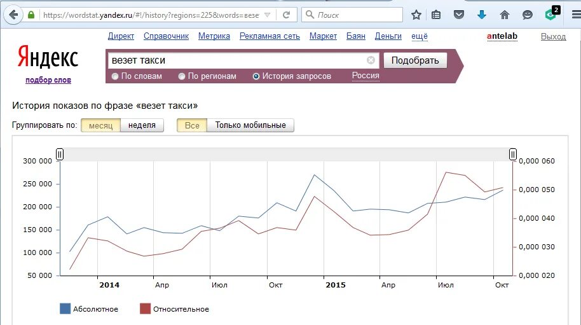Toggle the blue 'Абсолютное' legend swatch
The image size is (581, 325).
point(65,308)
